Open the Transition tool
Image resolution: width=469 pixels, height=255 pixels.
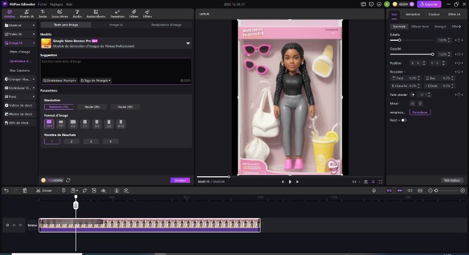[118, 13]
